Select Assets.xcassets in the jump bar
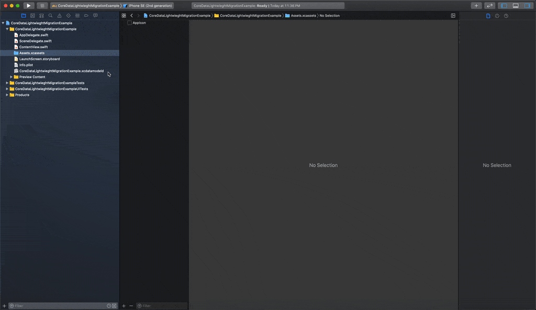Image resolution: width=536 pixels, height=310 pixels. pyautogui.click(x=303, y=16)
